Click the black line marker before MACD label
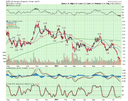Screen dimensions: 128x101 tap(7, 68)
